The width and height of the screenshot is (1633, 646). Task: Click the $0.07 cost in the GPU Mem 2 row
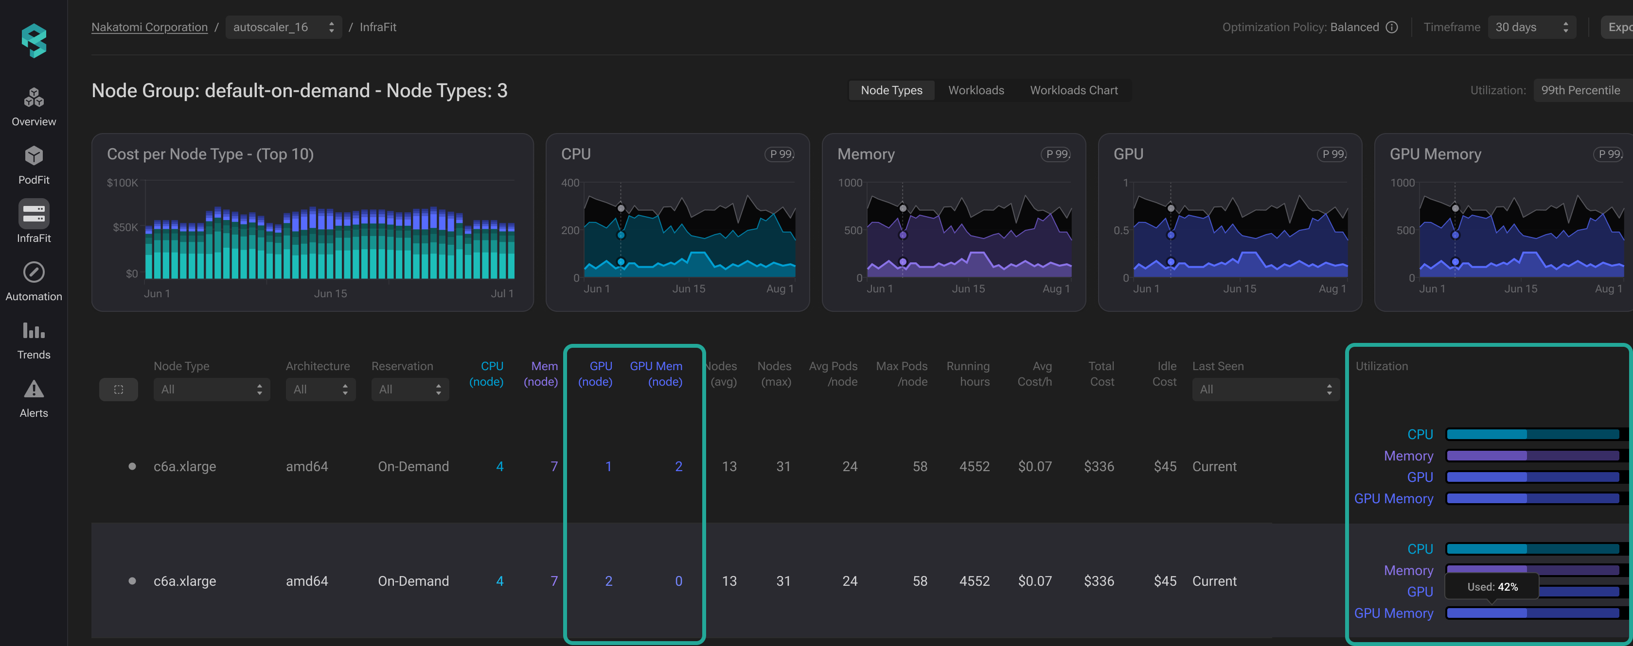coord(1034,467)
